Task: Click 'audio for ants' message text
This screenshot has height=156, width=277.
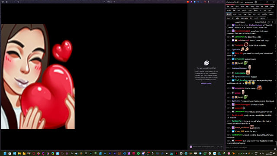Action: (251, 131)
